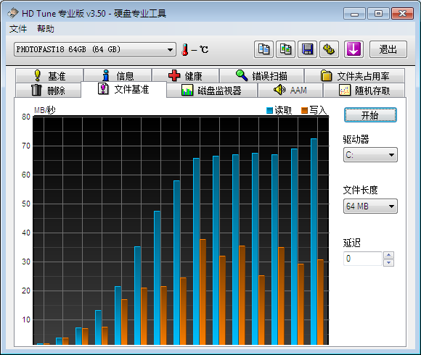The width and height of the screenshot is (421, 355).
Task: Click the copy screenshot to clipboard icon
Action: (x=286, y=49)
